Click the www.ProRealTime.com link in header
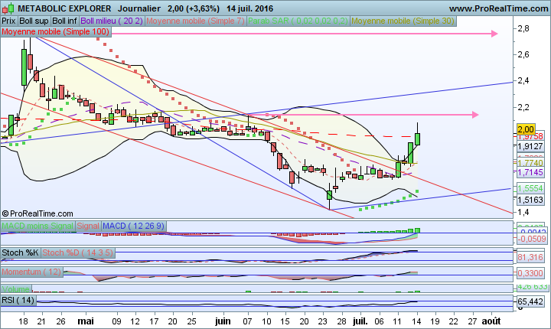Image resolution: width=551 pixels, height=329 pixels. point(499,8)
